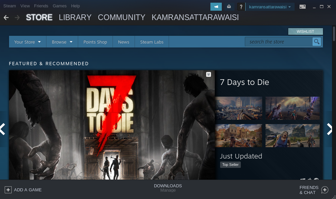Viewport: 336px width, 199px height.
Task: Show next featured game carousel arrow
Action: [x=329, y=129]
